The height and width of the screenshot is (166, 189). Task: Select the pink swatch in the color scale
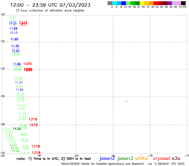pos(179,3)
